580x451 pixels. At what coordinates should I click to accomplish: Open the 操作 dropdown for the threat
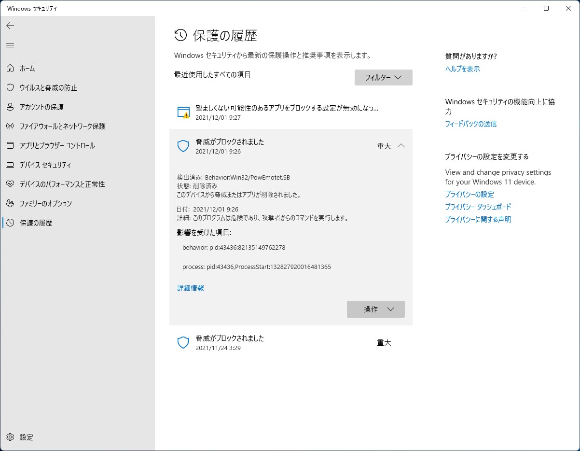pos(375,309)
